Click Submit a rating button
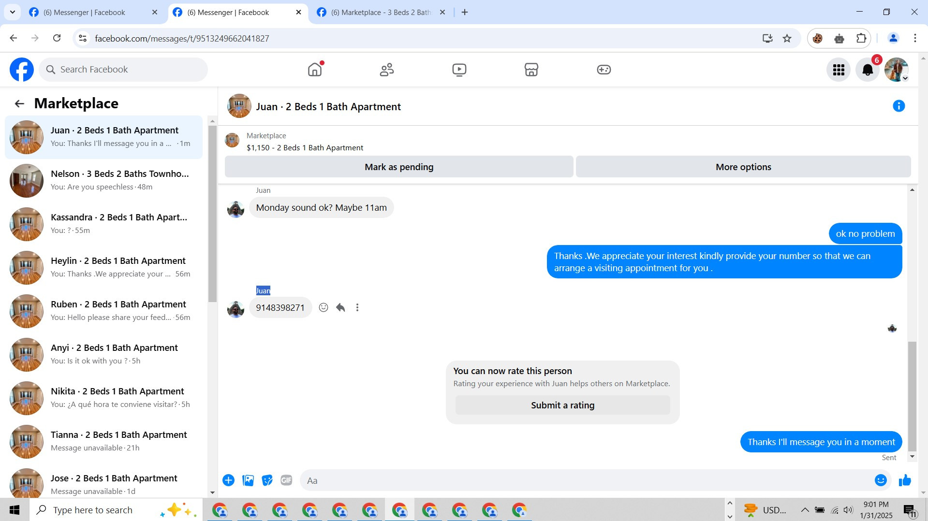 pyautogui.click(x=562, y=405)
